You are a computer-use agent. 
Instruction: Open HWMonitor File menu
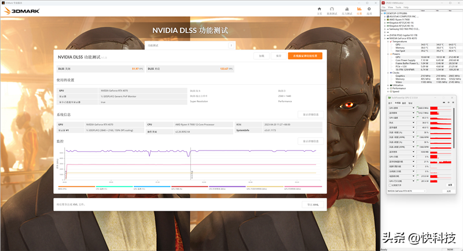pyautogui.click(x=384, y=8)
